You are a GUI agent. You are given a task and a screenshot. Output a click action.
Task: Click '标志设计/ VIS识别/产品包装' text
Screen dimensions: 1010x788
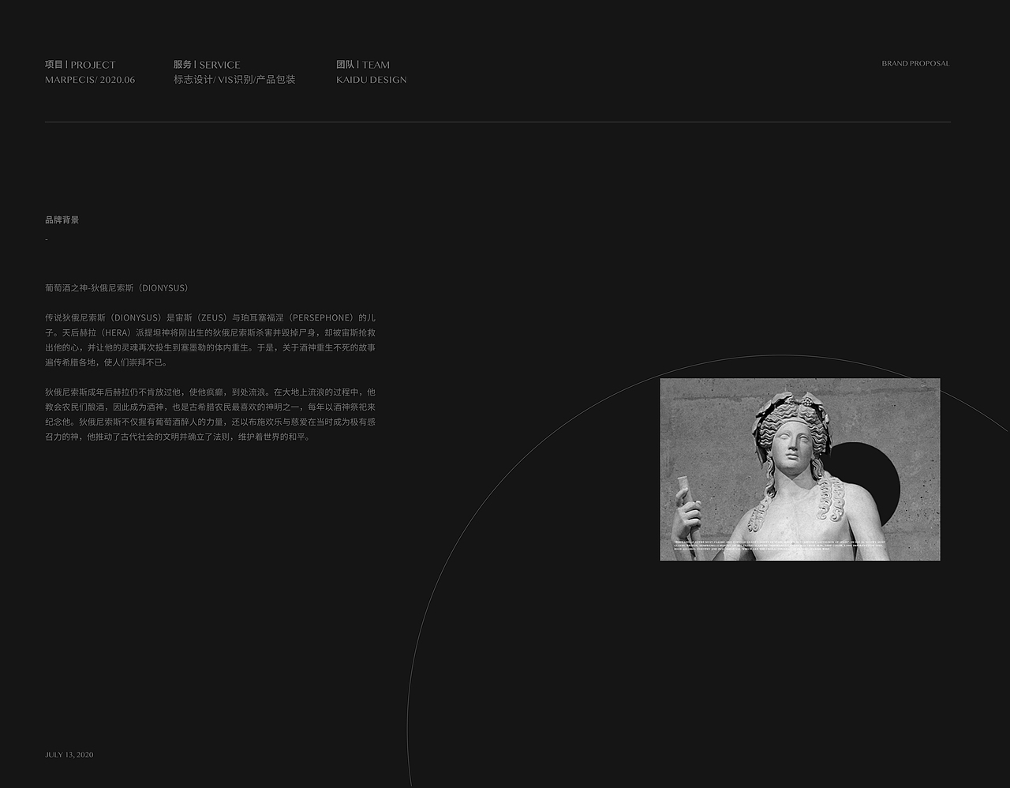(234, 80)
